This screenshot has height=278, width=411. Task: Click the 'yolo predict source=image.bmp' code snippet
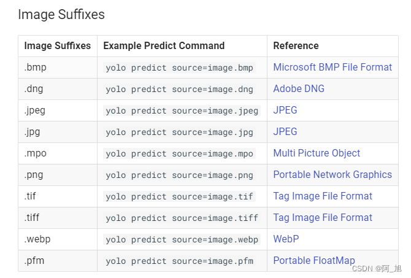pos(179,68)
